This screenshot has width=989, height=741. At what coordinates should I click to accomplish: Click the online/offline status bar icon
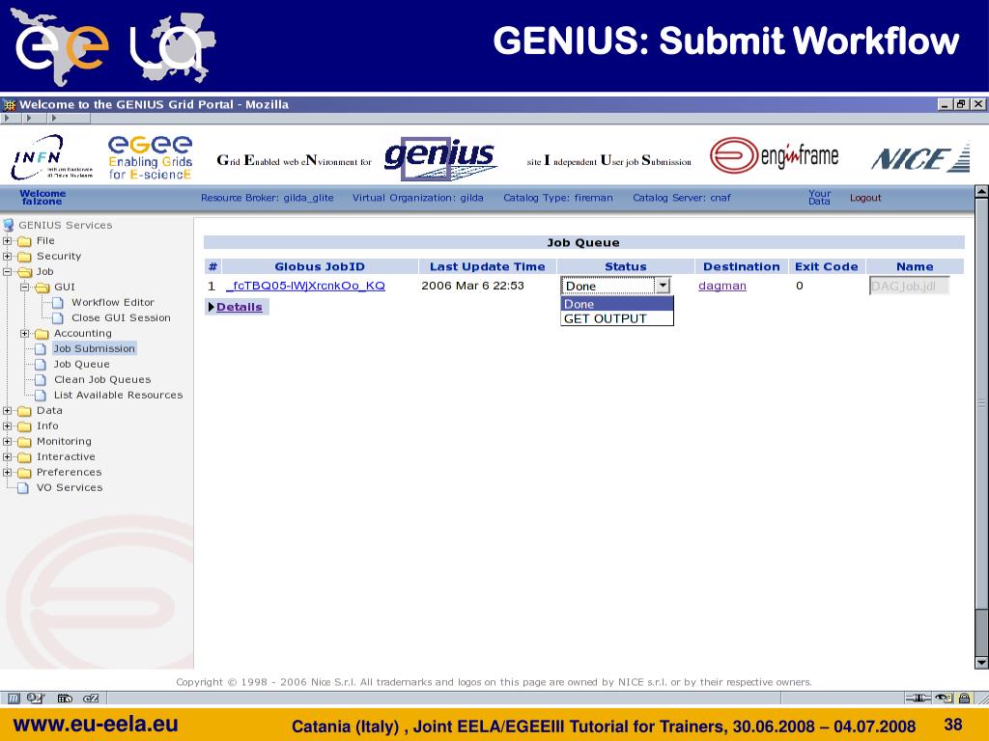918,699
